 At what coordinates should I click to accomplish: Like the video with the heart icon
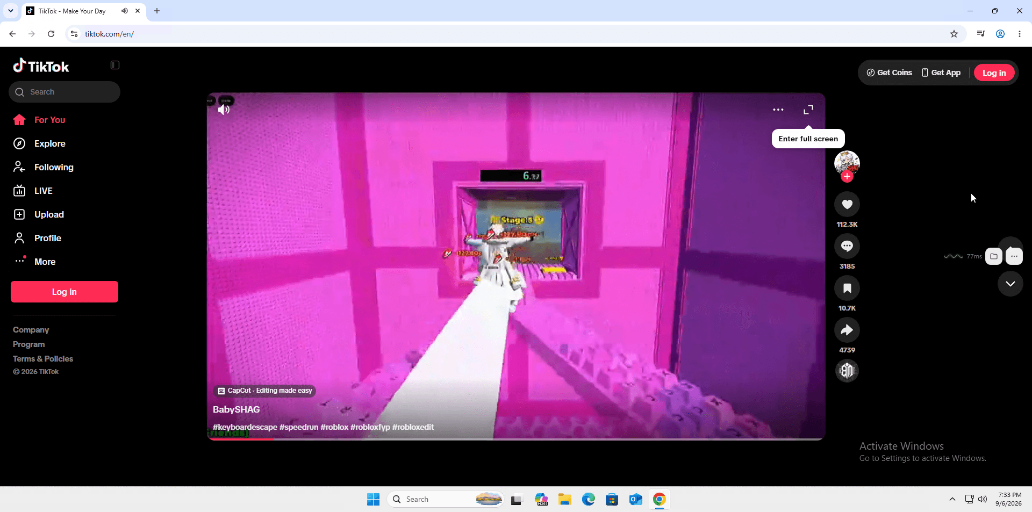click(x=847, y=204)
